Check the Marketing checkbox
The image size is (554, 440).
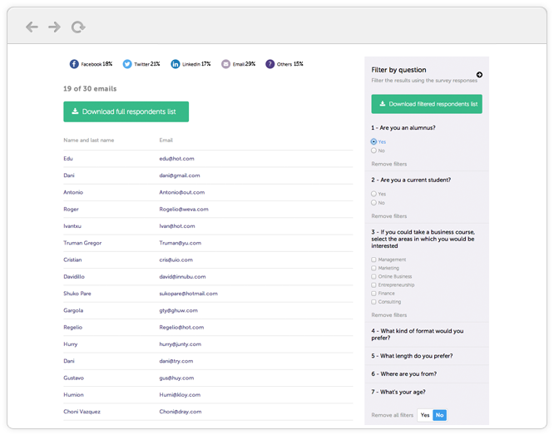374,269
